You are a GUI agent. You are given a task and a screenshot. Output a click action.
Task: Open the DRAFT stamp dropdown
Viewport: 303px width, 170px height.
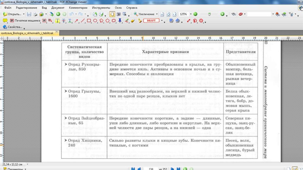[x=162, y=21]
